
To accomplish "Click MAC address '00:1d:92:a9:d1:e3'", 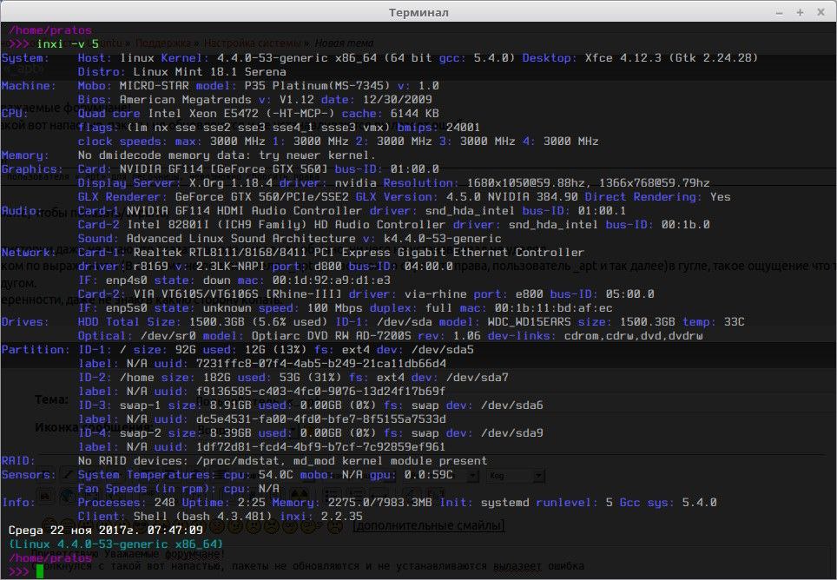I will (x=331, y=280).
